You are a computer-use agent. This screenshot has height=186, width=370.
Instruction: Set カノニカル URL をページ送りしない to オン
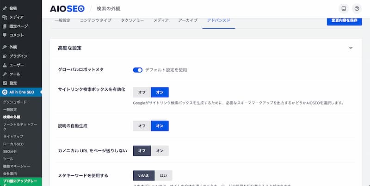pos(160,151)
